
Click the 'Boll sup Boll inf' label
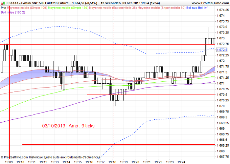coord(197,8)
